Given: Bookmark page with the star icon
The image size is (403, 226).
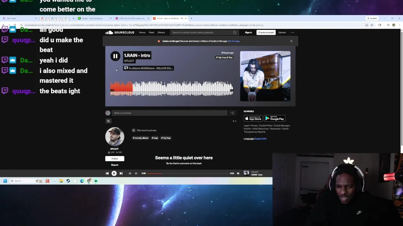Looking at the screenshot, I should [372, 25].
